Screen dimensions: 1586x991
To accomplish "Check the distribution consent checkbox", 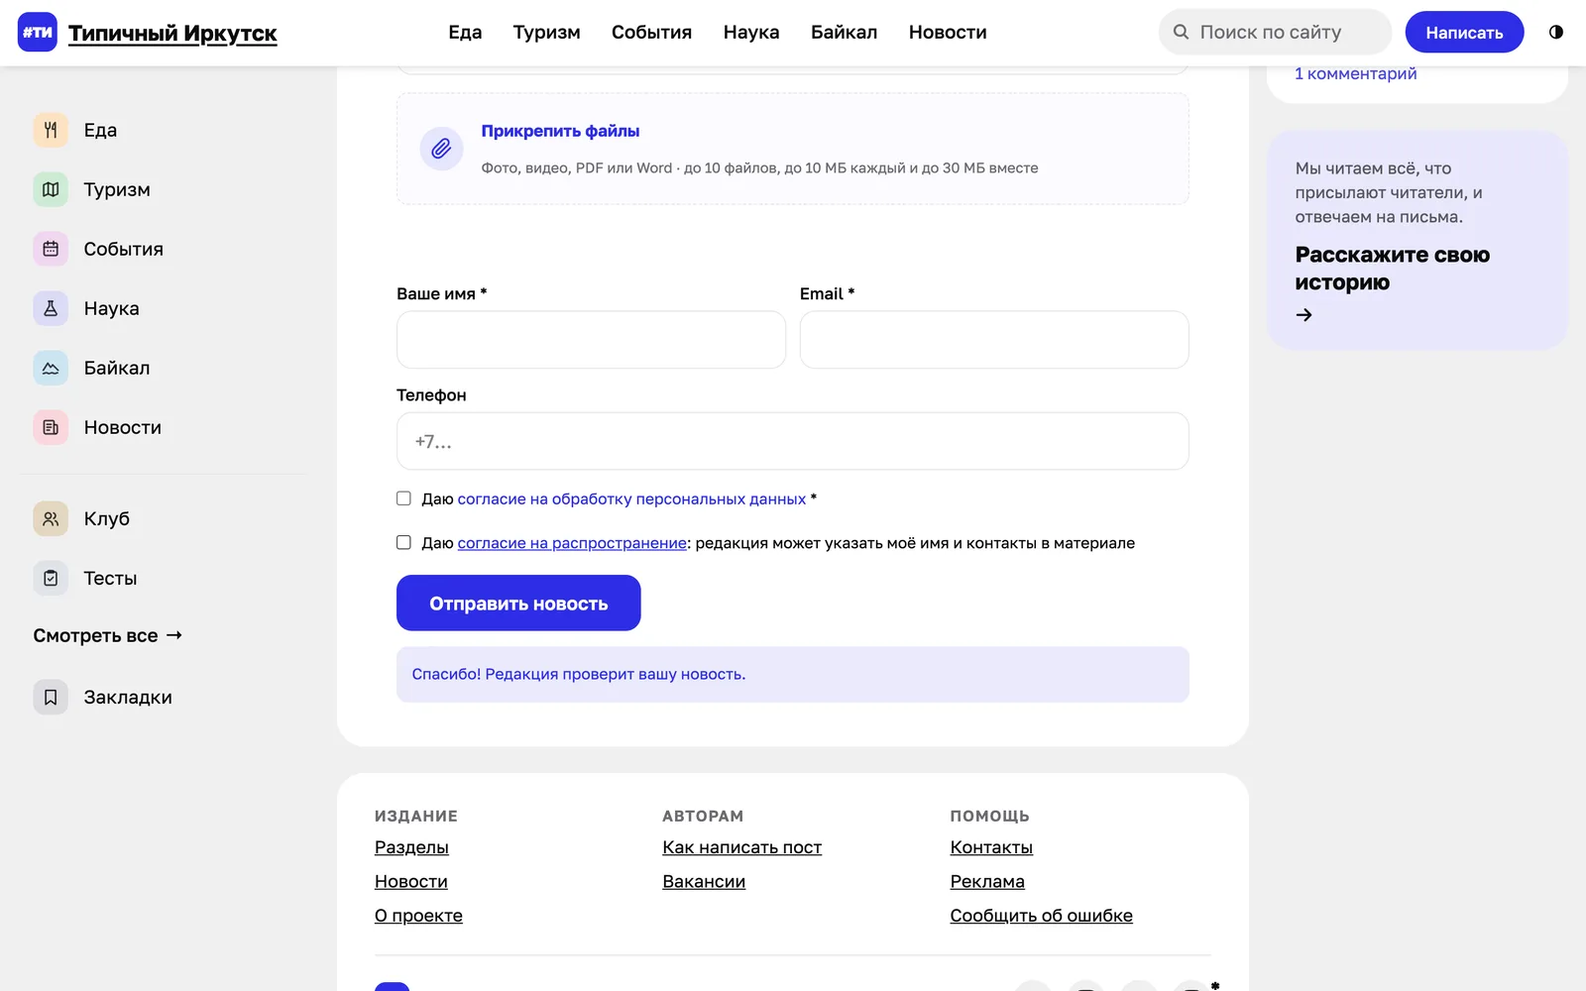I will tap(403, 542).
